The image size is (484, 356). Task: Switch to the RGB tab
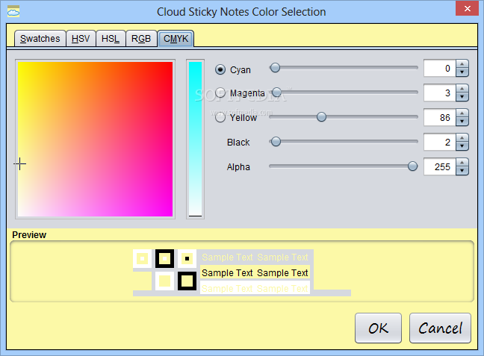141,39
